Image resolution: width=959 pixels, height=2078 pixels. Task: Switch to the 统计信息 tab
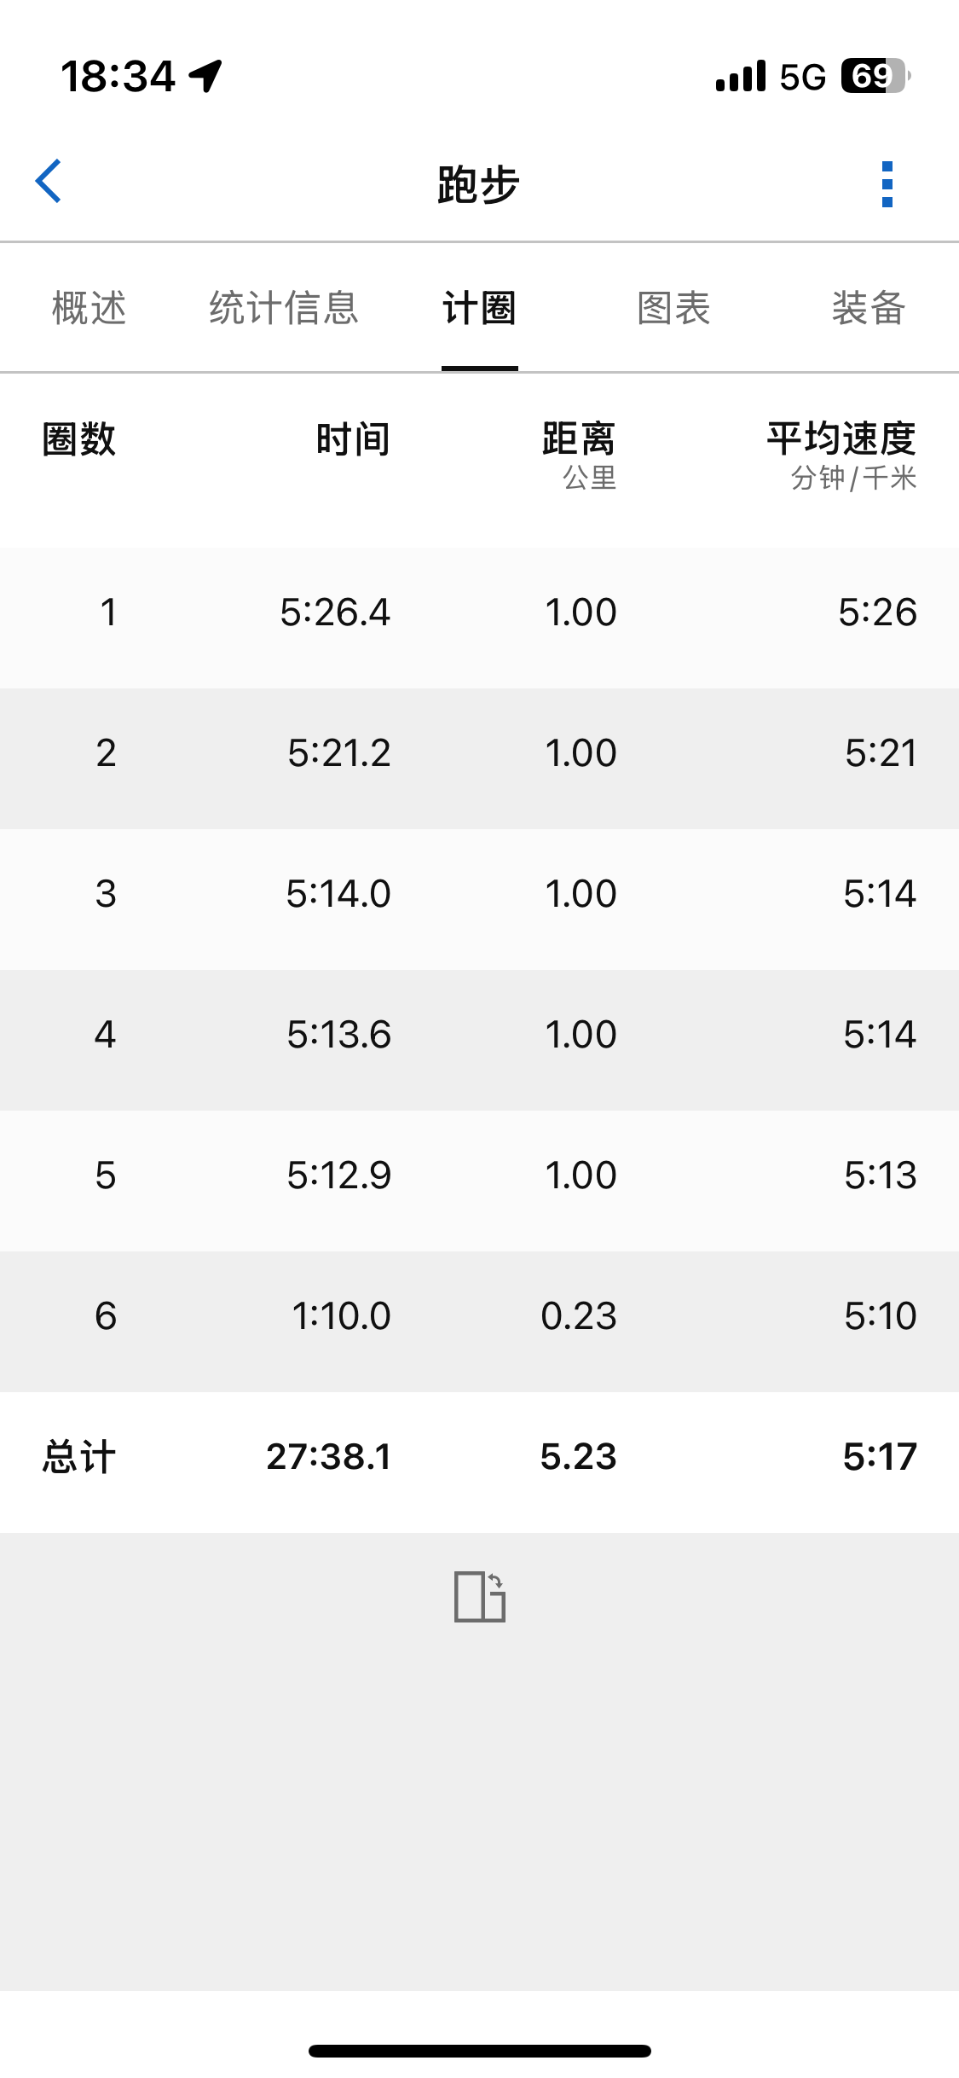pyautogui.click(x=284, y=308)
